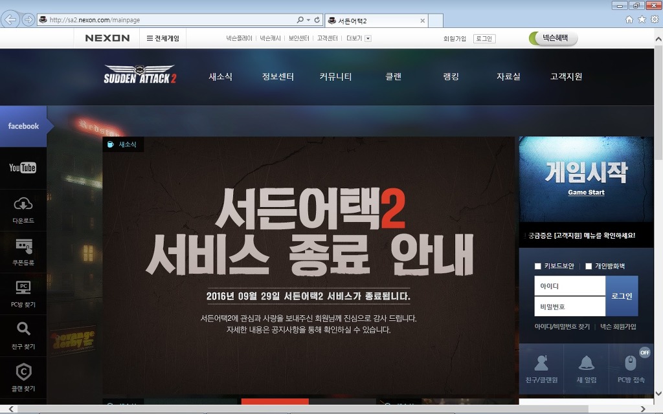The image size is (663, 414).
Task: Open a new blank browser tab
Action: pos(436,21)
